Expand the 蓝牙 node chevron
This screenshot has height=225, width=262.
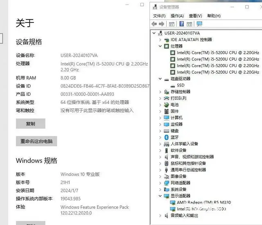[160, 137]
